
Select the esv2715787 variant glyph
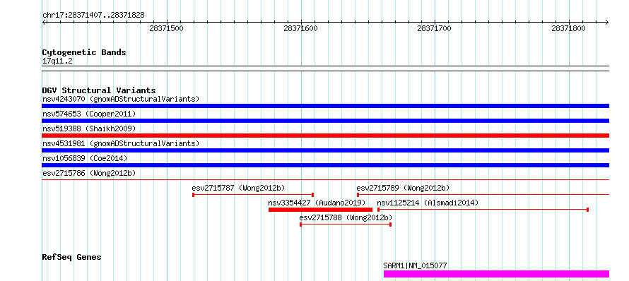click(253, 195)
